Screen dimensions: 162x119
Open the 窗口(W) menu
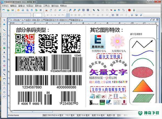(x=55, y=6)
